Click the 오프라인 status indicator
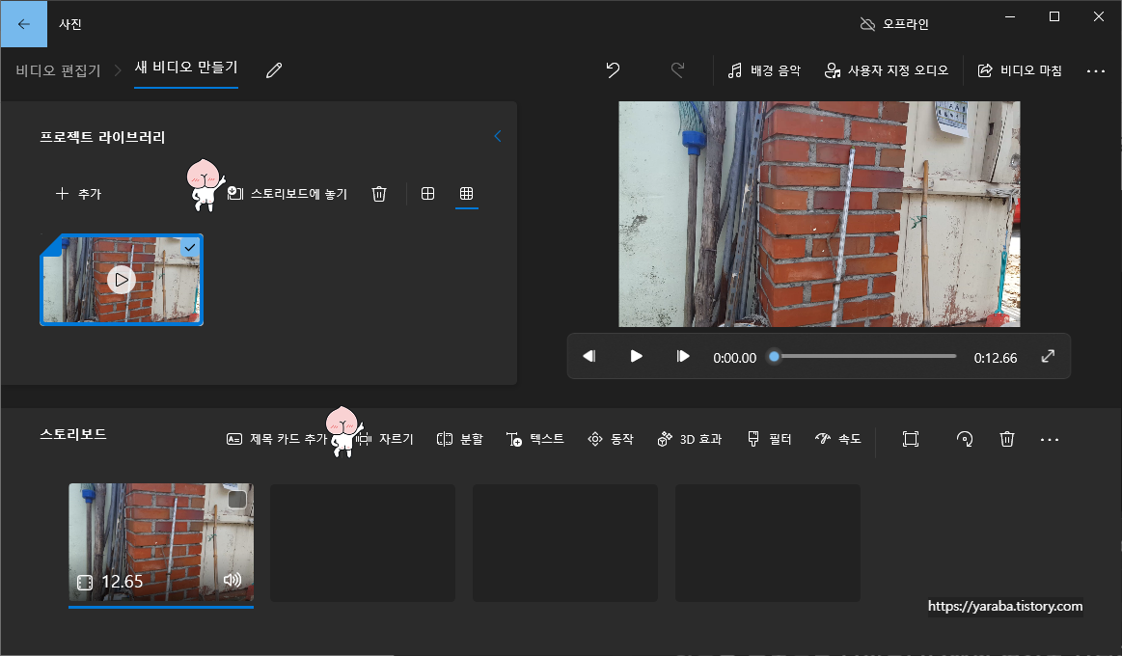Image resolution: width=1122 pixels, height=656 pixels. pyautogui.click(x=894, y=24)
